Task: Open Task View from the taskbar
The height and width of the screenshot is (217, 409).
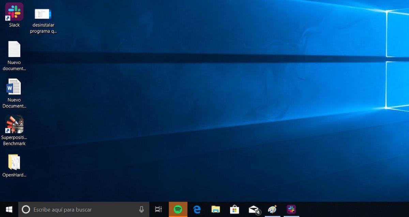Action: [158, 210]
